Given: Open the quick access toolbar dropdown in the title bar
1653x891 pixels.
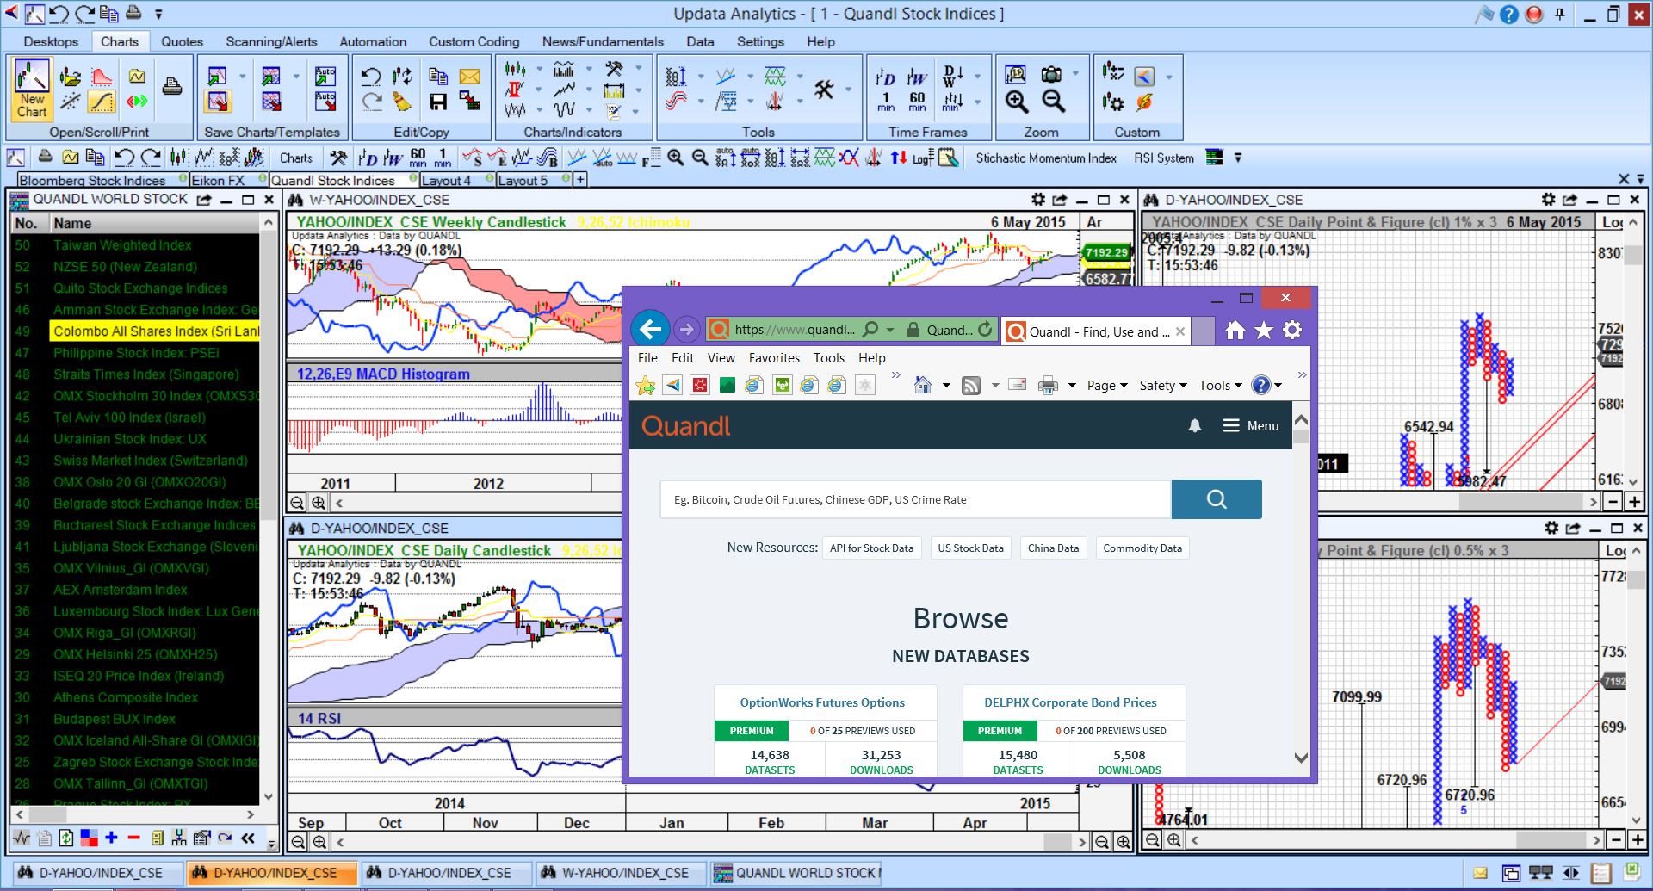Looking at the screenshot, I should (x=158, y=14).
